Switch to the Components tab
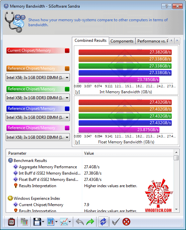The image size is (186, 230). [122, 41]
